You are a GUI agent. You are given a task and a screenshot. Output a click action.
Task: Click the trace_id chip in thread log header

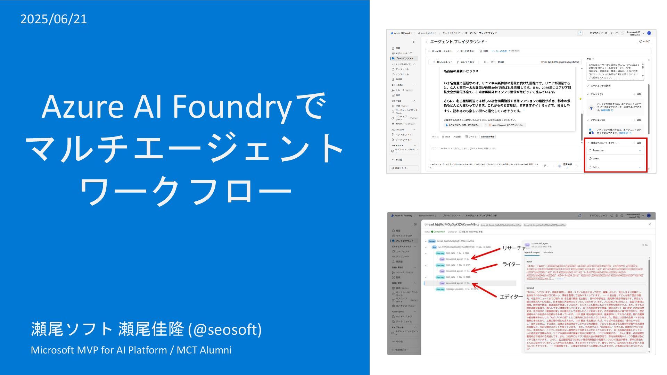pyautogui.click(x=501, y=225)
